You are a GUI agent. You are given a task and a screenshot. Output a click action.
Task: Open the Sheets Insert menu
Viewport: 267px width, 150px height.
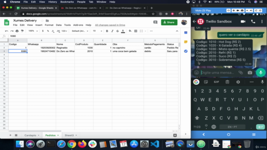pos(39,25)
